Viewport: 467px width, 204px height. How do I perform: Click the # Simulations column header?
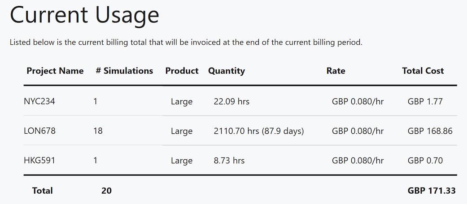point(124,71)
